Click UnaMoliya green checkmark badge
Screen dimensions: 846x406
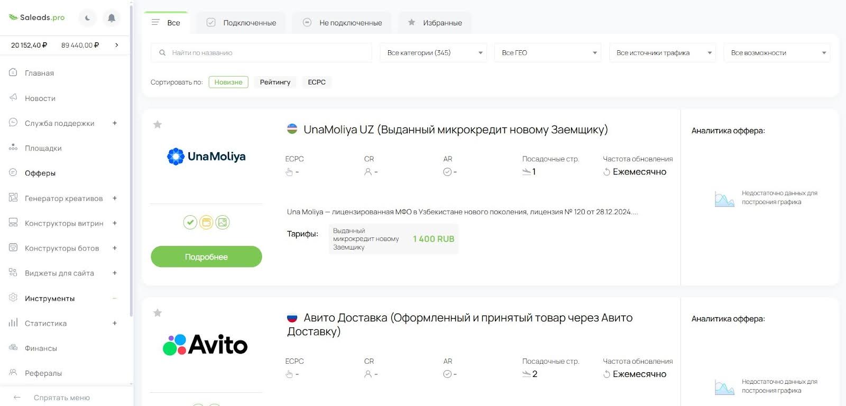190,223
